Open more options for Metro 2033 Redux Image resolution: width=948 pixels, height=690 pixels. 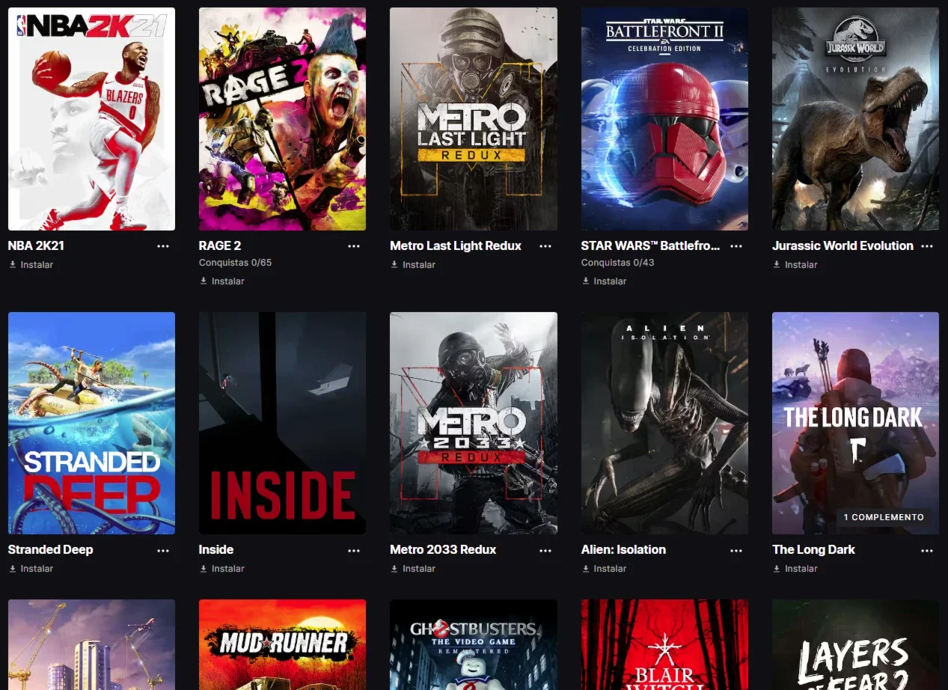(545, 550)
